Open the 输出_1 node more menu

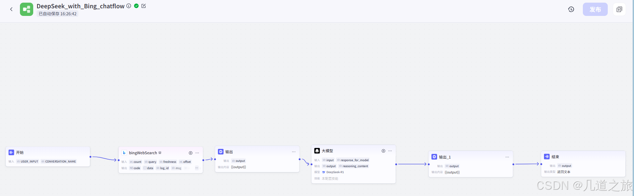pyautogui.click(x=507, y=157)
